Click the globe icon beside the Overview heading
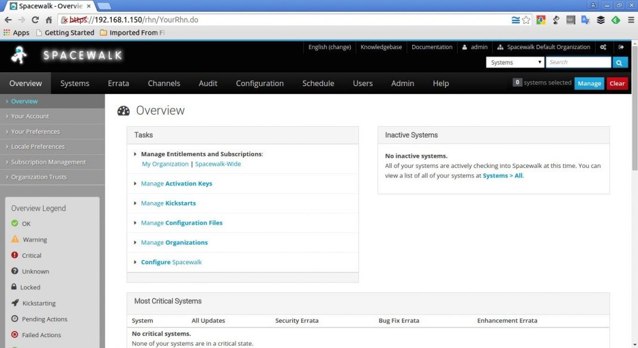Screen dimensions: 638x348 (x=122, y=110)
